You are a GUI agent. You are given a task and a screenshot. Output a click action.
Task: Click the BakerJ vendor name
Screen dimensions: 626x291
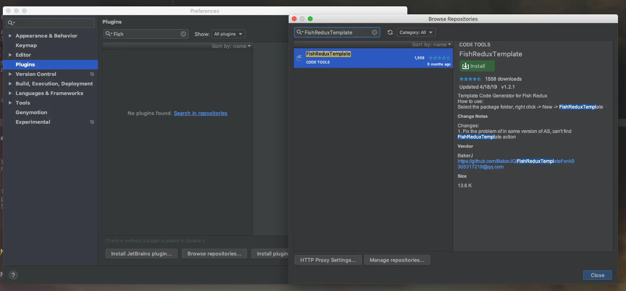click(465, 156)
